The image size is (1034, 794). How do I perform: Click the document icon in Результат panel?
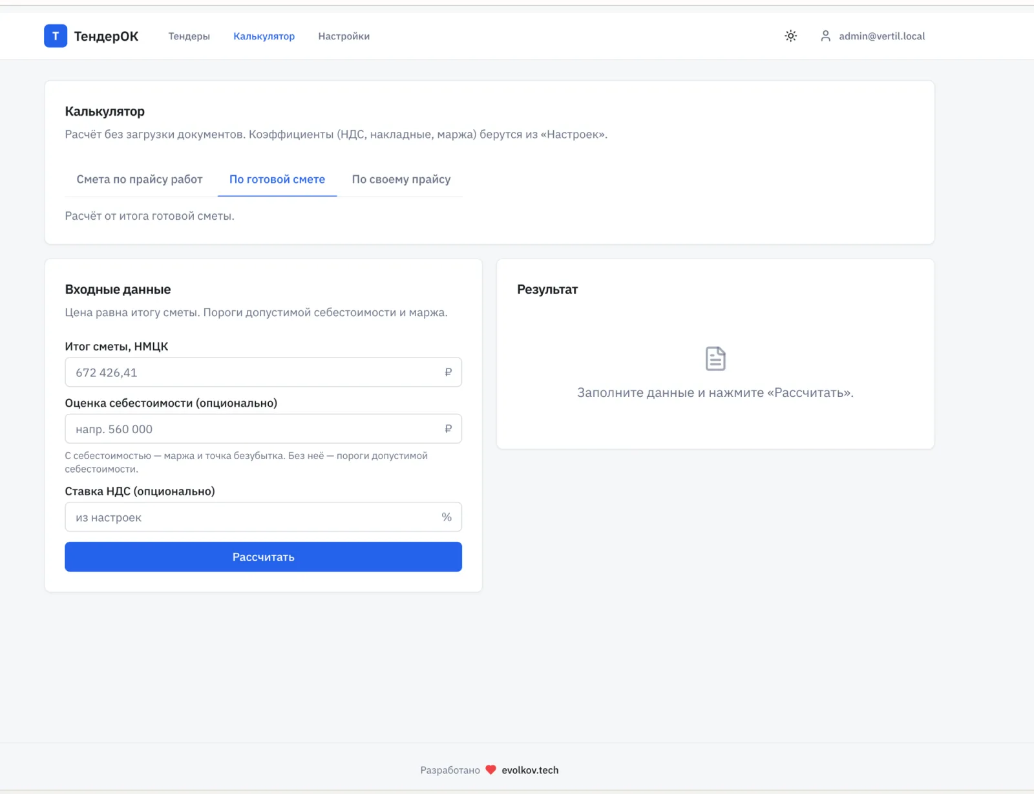(715, 359)
